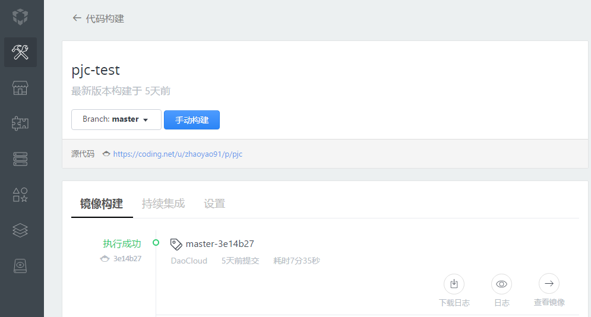Switch to the 镜像构建 tab
The image size is (591, 317).
[x=102, y=204]
